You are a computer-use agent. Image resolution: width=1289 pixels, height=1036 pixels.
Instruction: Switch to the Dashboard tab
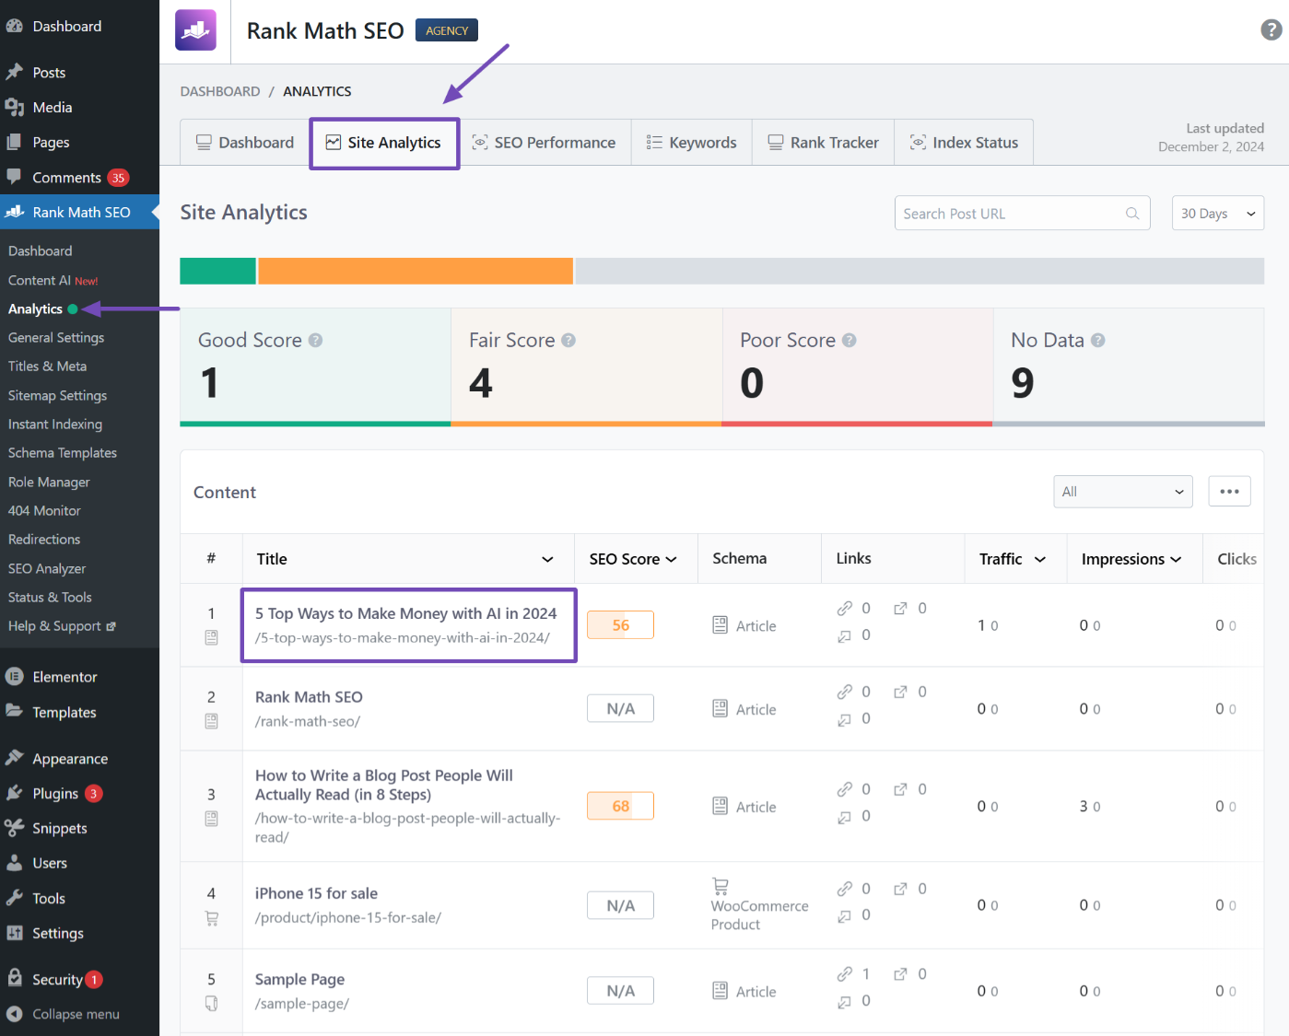(244, 142)
